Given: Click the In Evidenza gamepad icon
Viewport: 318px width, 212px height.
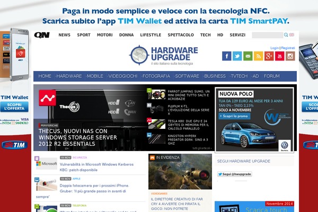Looking at the screenshot, I should [152, 157].
